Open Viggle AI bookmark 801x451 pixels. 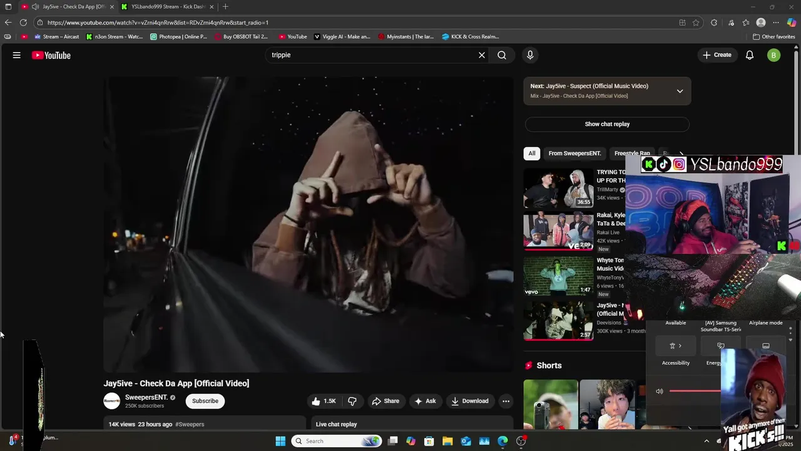[342, 37]
